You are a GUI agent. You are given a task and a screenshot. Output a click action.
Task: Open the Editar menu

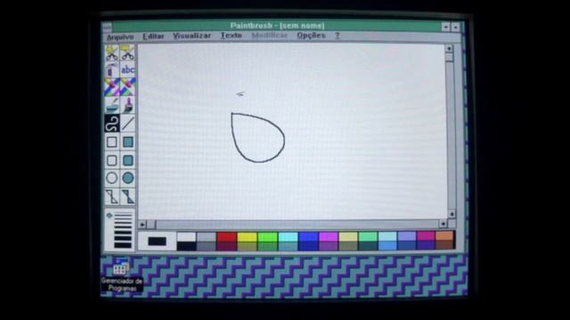[153, 36]
